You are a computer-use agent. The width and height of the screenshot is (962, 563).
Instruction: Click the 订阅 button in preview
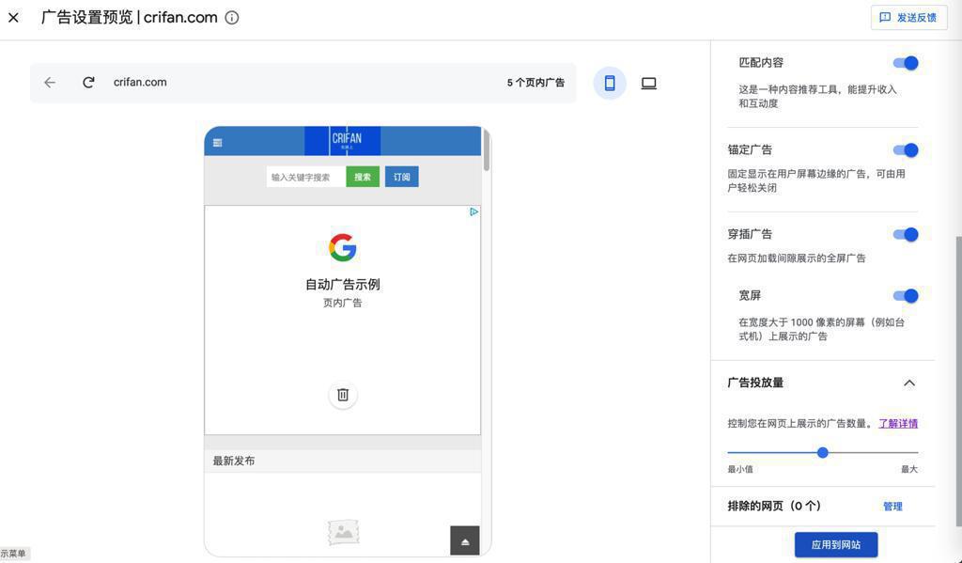coord(402,177)
